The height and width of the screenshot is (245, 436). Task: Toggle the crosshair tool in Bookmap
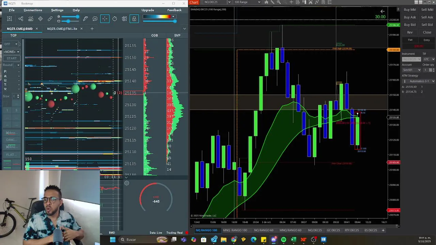105,19
